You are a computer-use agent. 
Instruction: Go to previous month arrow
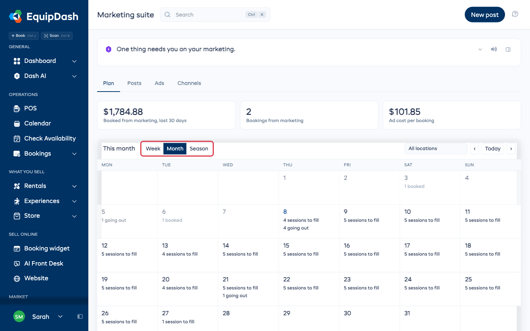coord(475,149)
